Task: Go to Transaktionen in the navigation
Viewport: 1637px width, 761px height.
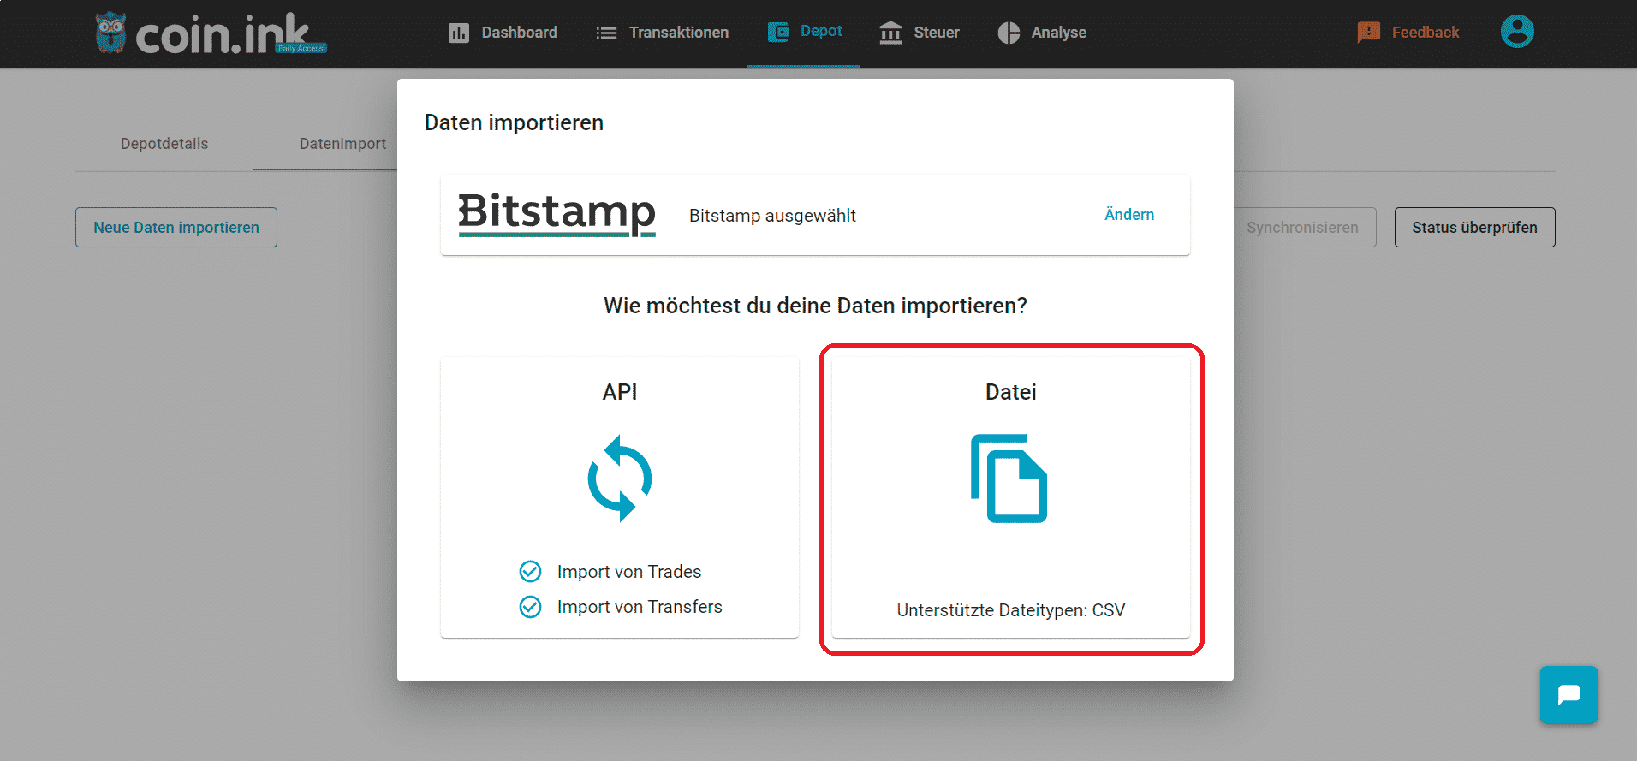Action: point(663,33)
